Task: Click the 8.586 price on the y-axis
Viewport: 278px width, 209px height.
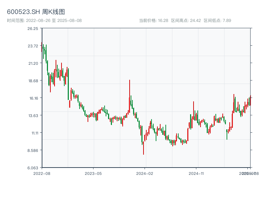Action: pyautogui.click(x=33, y=150)
